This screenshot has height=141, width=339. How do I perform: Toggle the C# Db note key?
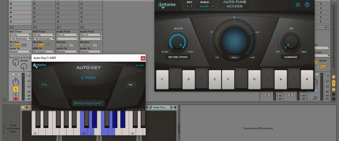click(175, 78)
